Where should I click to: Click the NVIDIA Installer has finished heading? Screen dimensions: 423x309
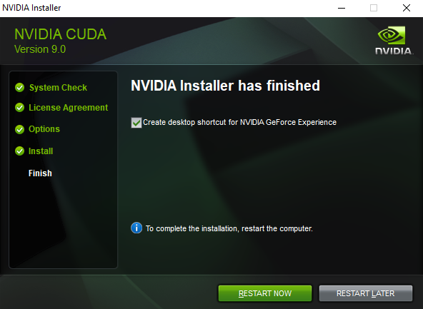(225, 86)
